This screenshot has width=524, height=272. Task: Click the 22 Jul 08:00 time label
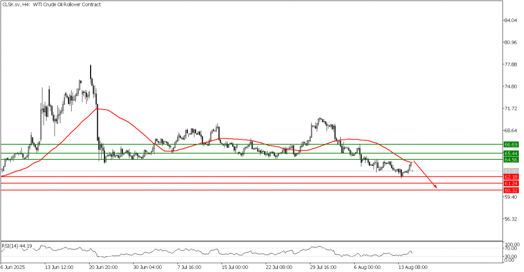coord(279,267)
